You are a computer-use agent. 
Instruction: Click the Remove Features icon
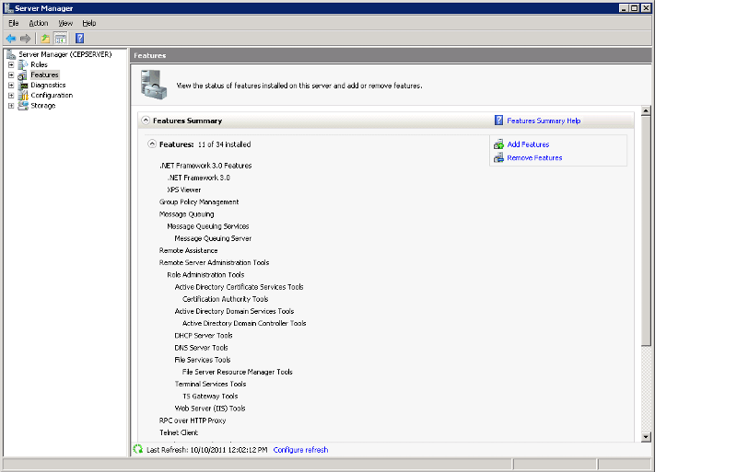tap(498, 158)
